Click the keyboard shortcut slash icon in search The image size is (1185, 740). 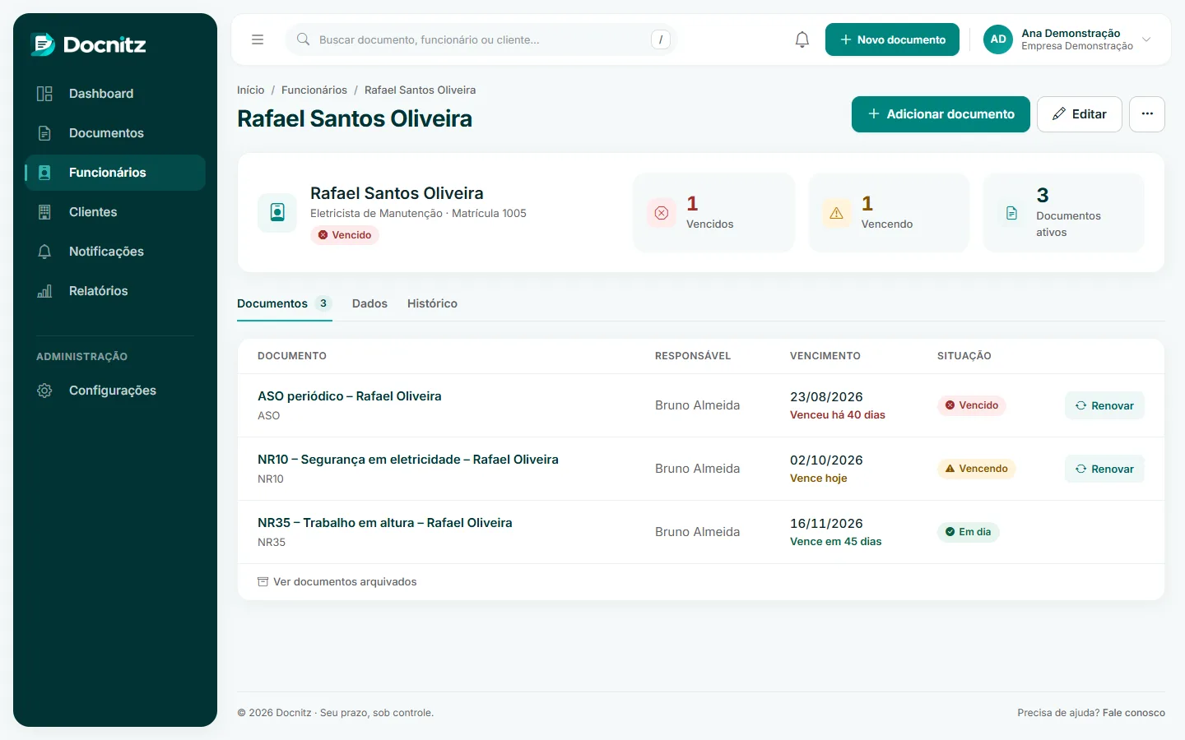click(661, 39)
